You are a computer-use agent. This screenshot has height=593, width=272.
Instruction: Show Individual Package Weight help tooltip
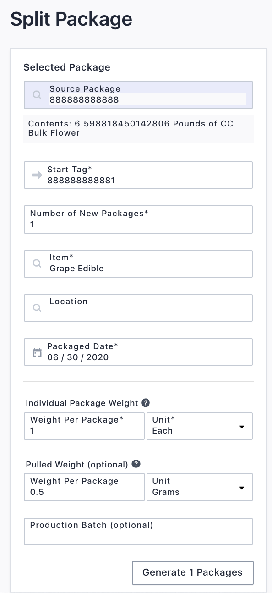click(x=146, y=403)
